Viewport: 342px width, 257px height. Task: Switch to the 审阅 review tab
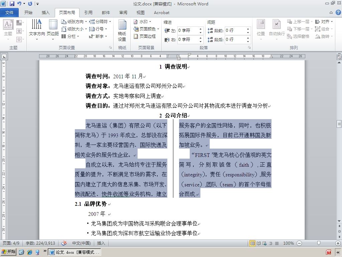coord(123,13)
